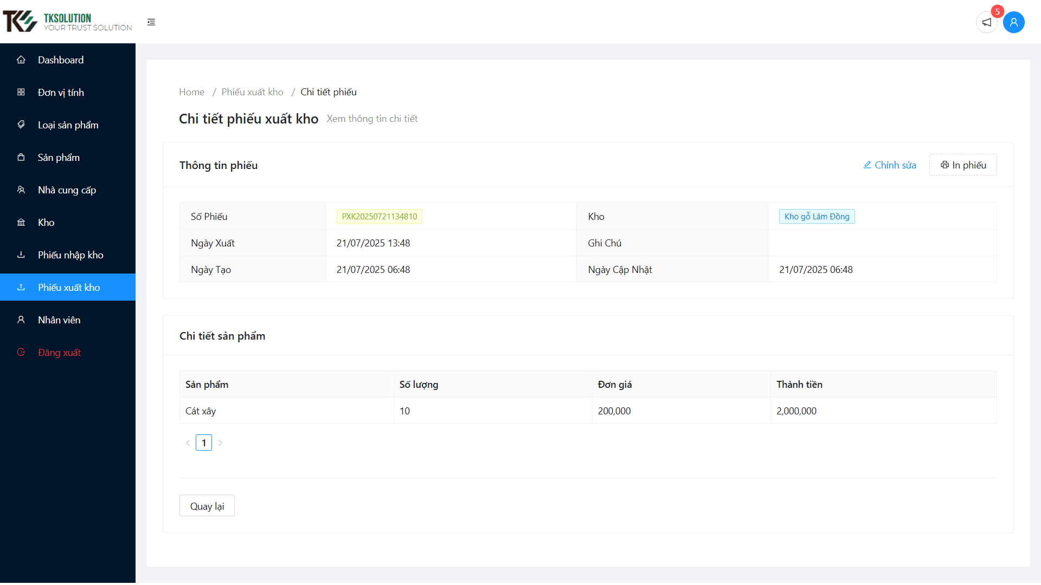
Task: Click the Quay lại back button
Action: [207, 506]
